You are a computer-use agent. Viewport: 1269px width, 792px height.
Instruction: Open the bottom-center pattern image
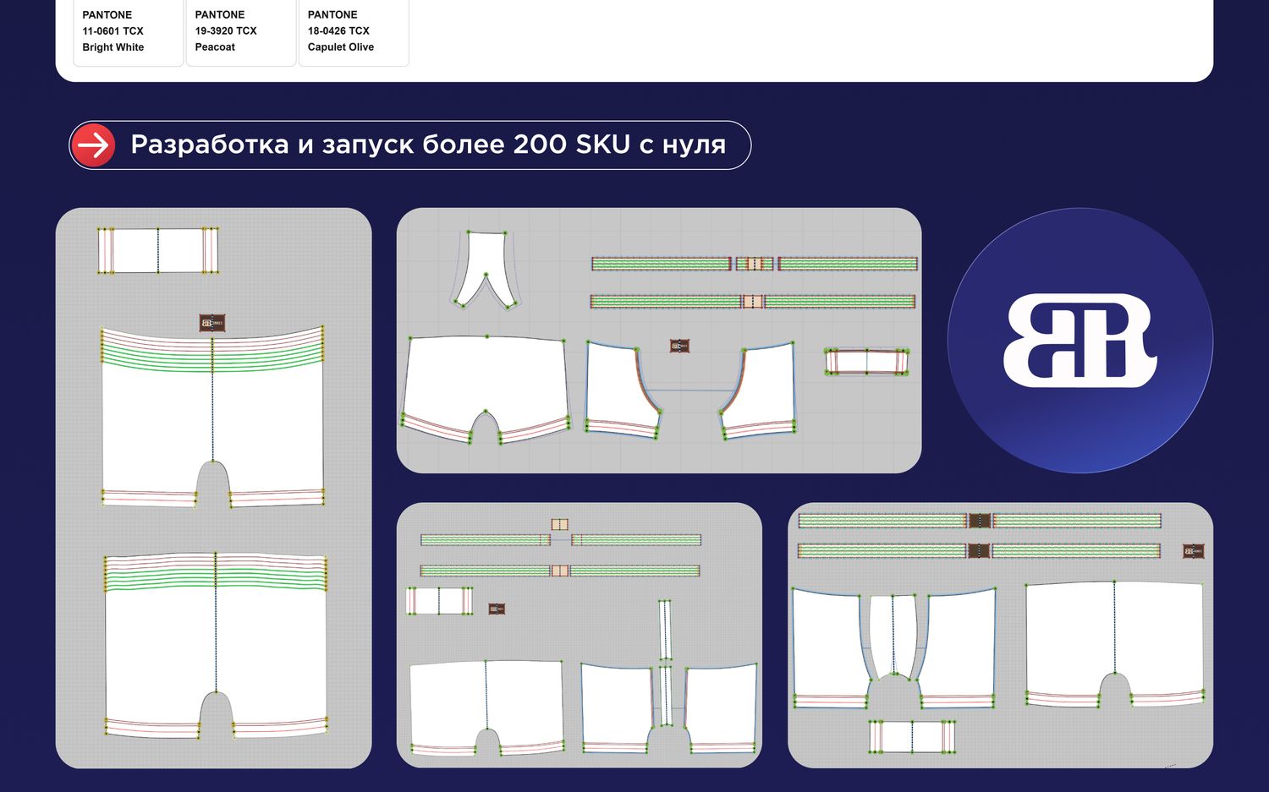tap(580, 636)
